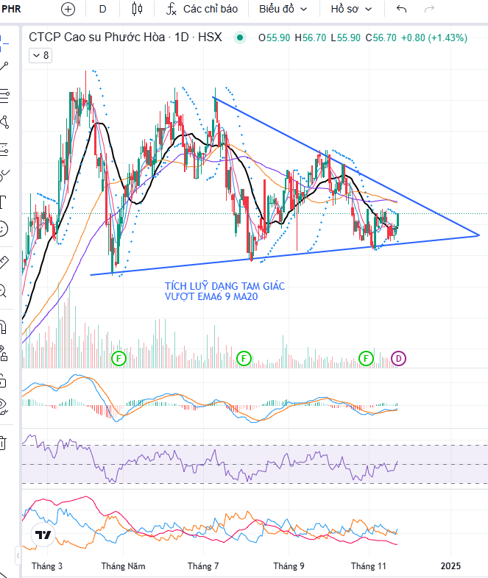Click the redo arrow icon

[429, 9]
